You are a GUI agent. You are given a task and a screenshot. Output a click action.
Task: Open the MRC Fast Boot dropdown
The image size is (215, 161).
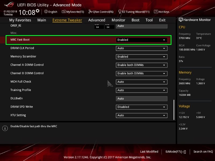[x=142, y=40]
